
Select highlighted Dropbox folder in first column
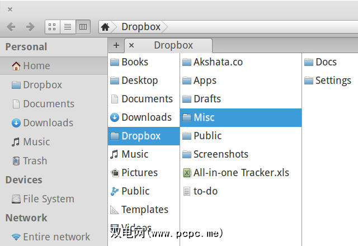144,136
